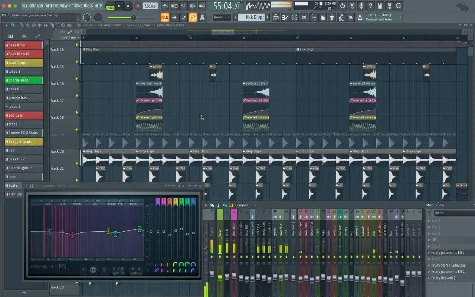Open the Kick Drop pattern selector dropdown

pyautogui.click(x=254, y=17)
